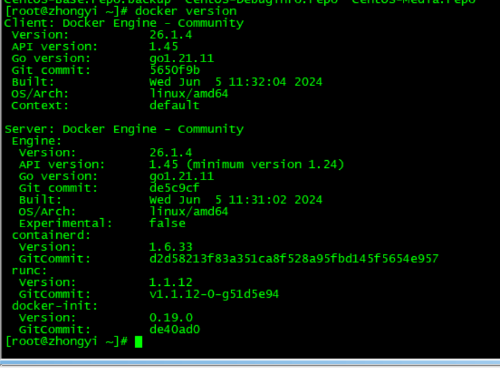Click the long containerd GitCommit hash
This screenshot has height=368, width=500.
coord(293,259)
